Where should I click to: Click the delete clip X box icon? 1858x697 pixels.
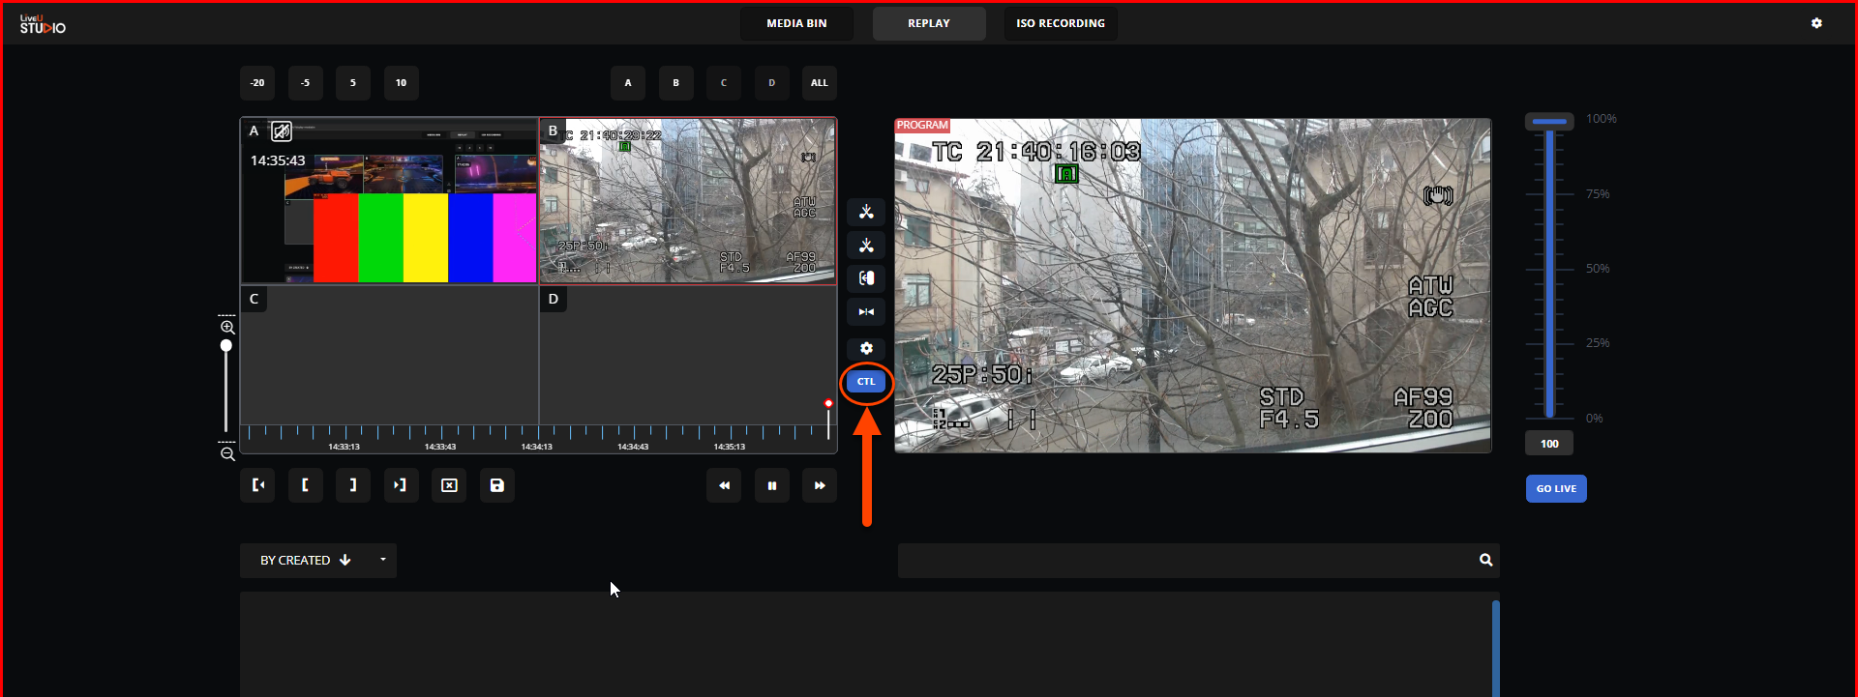449,485
